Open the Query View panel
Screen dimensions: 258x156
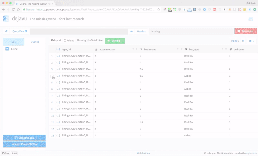click(20, 31)
